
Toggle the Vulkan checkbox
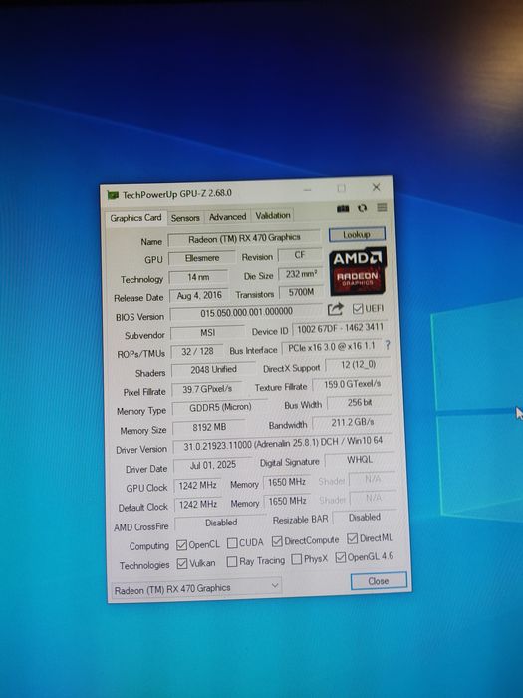182,563
